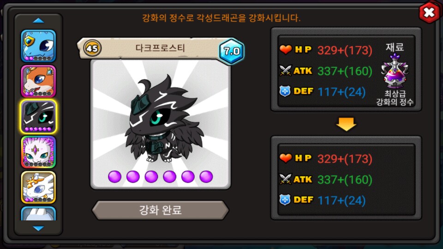Image resolution: width=443 pixels, height=249 pixels.
Task: Click the 강화 완료 button
Action: pos(160,210)
